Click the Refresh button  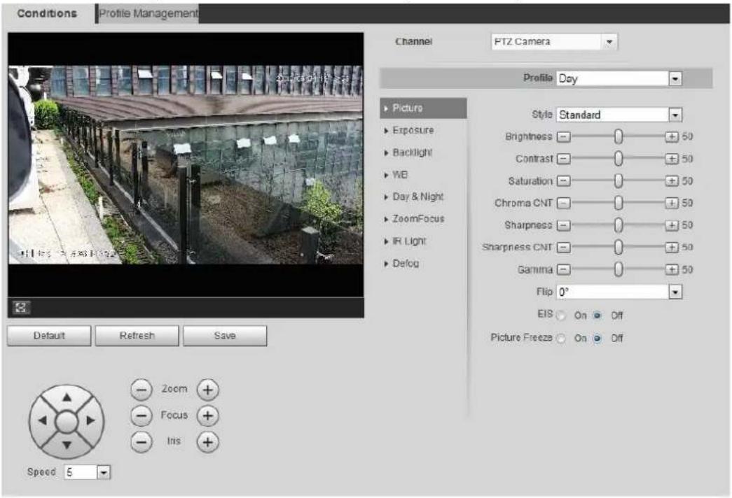tap(137, 336)
